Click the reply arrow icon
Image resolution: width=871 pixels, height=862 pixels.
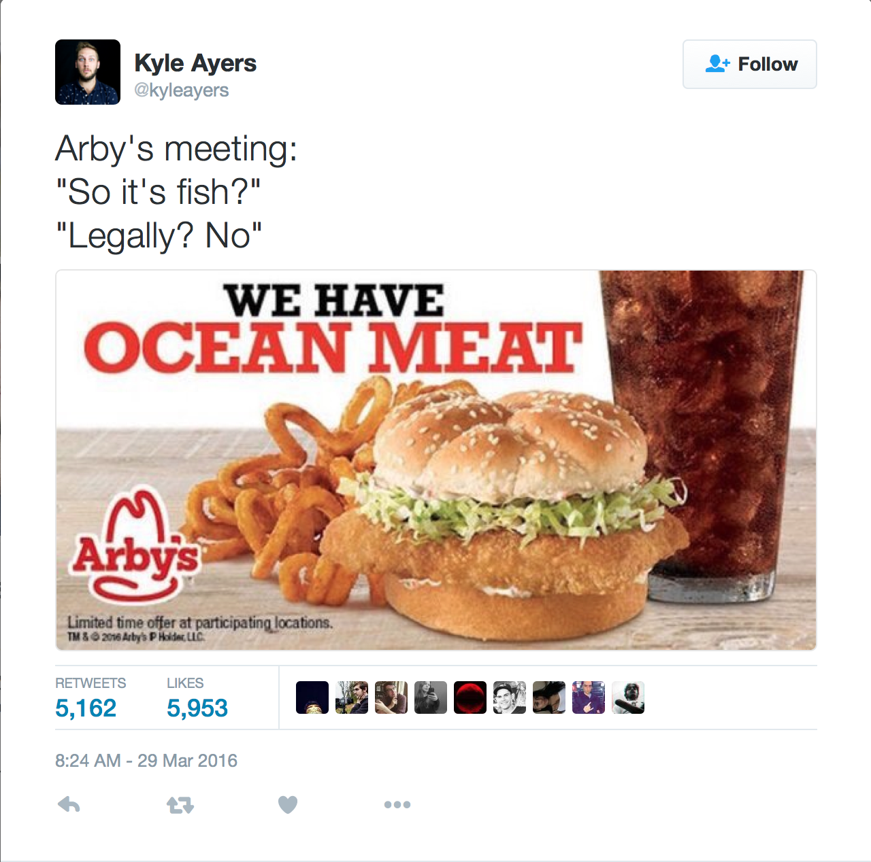(x=69, y=805)
